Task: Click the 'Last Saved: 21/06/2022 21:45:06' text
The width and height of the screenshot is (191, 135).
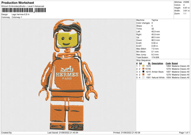Action: 63,132
